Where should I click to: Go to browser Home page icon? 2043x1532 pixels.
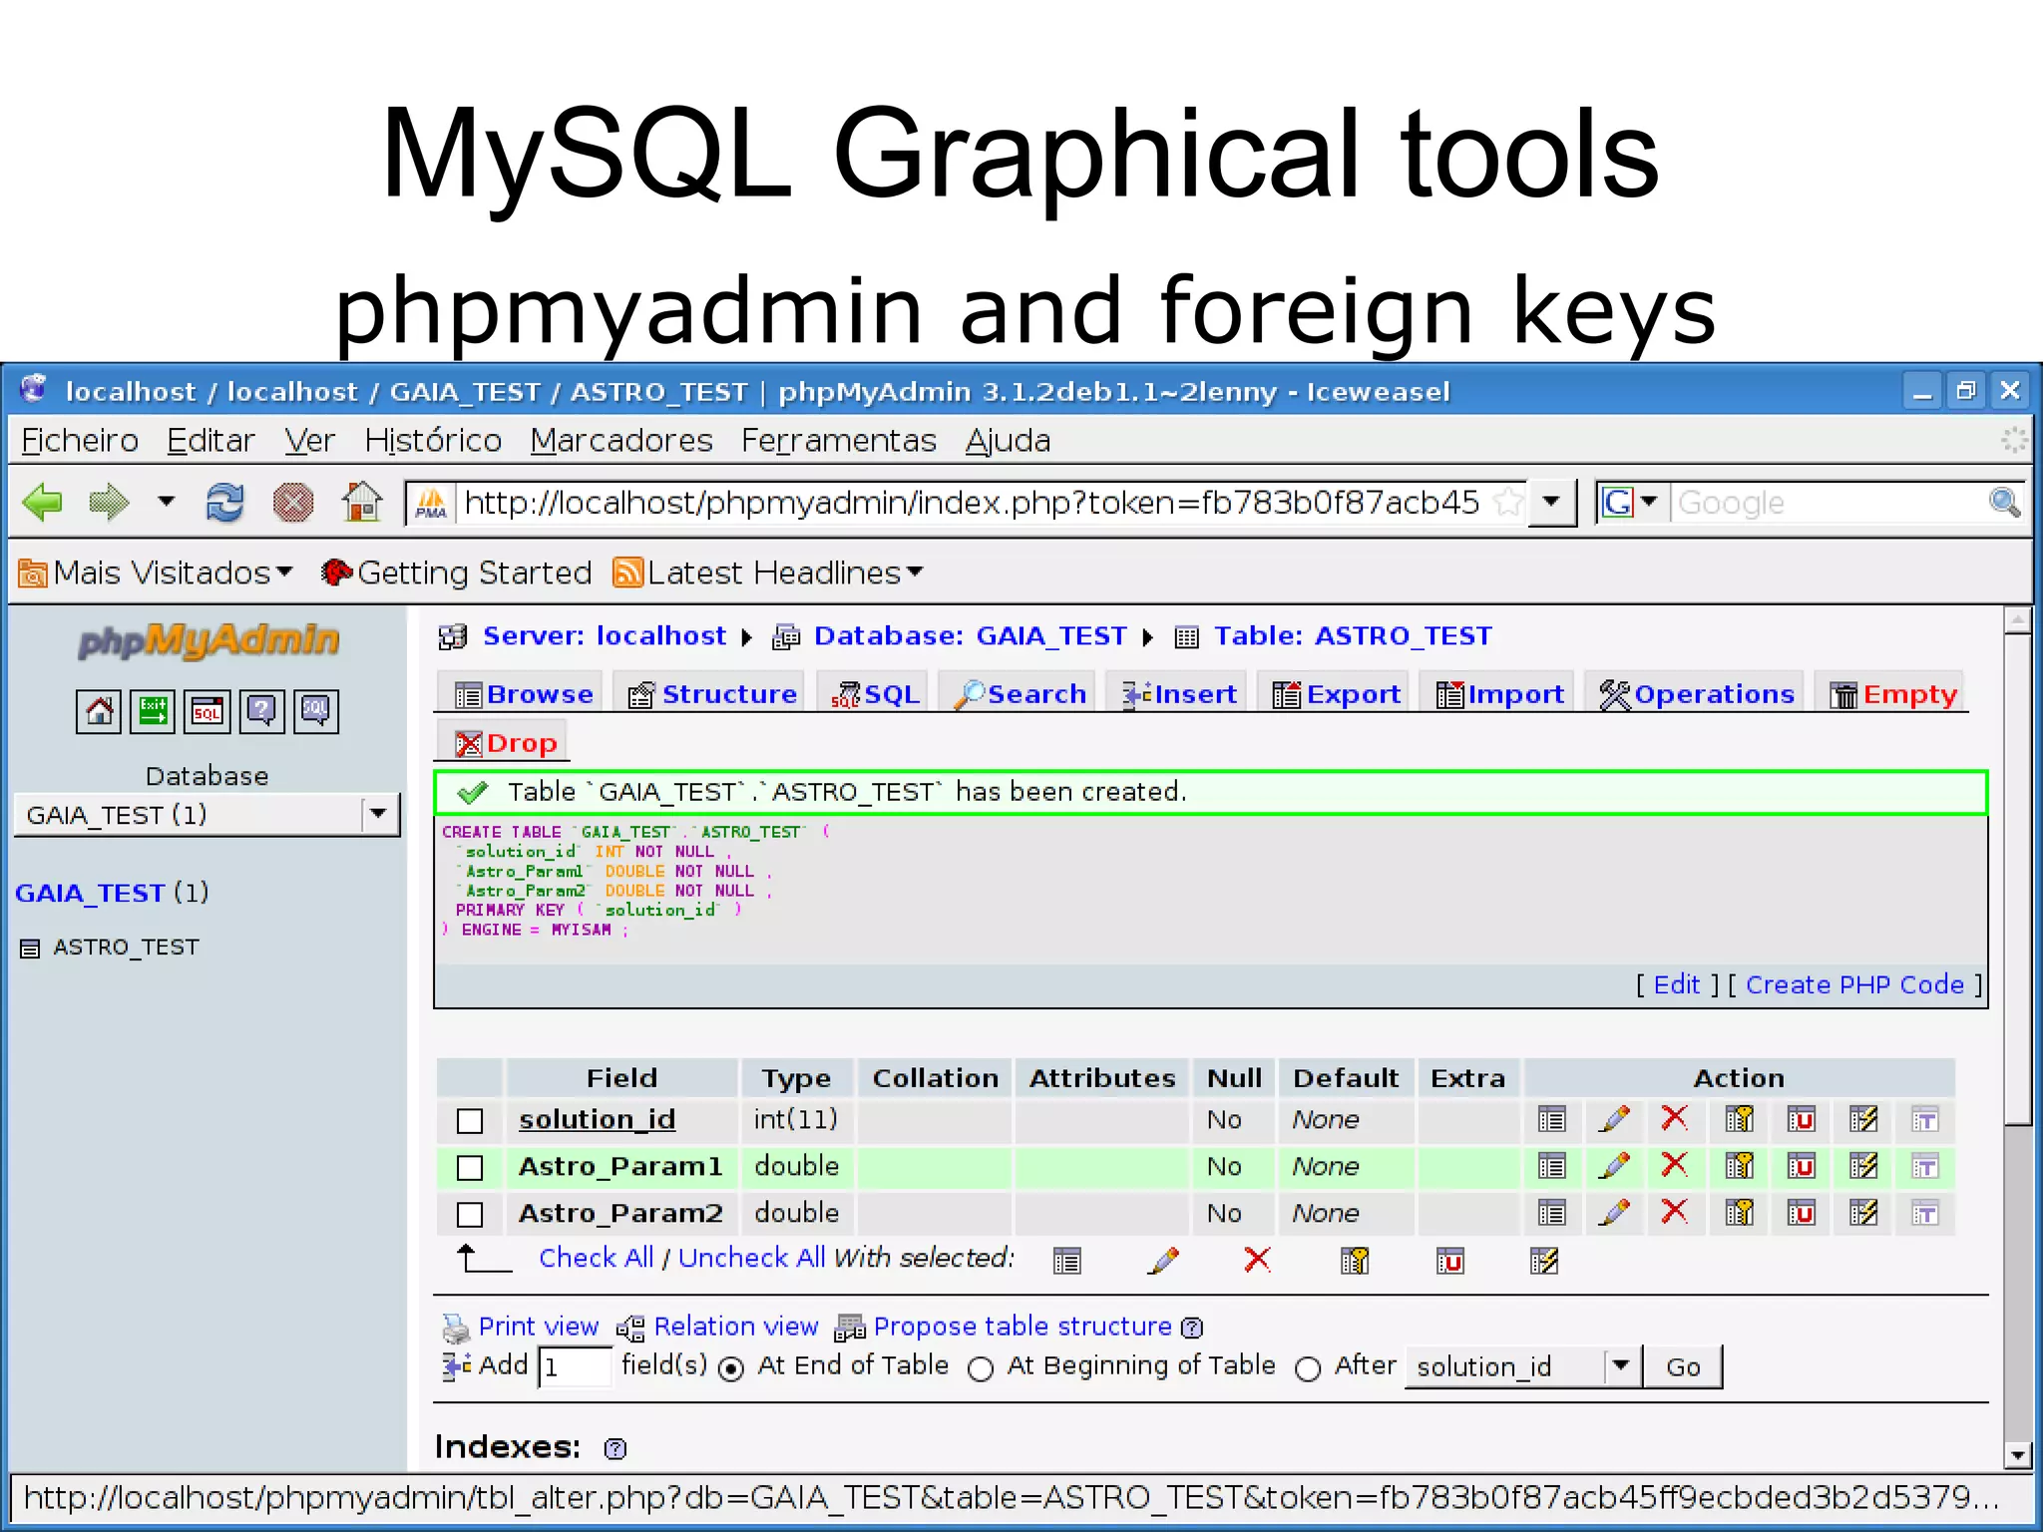coord(361,502)
